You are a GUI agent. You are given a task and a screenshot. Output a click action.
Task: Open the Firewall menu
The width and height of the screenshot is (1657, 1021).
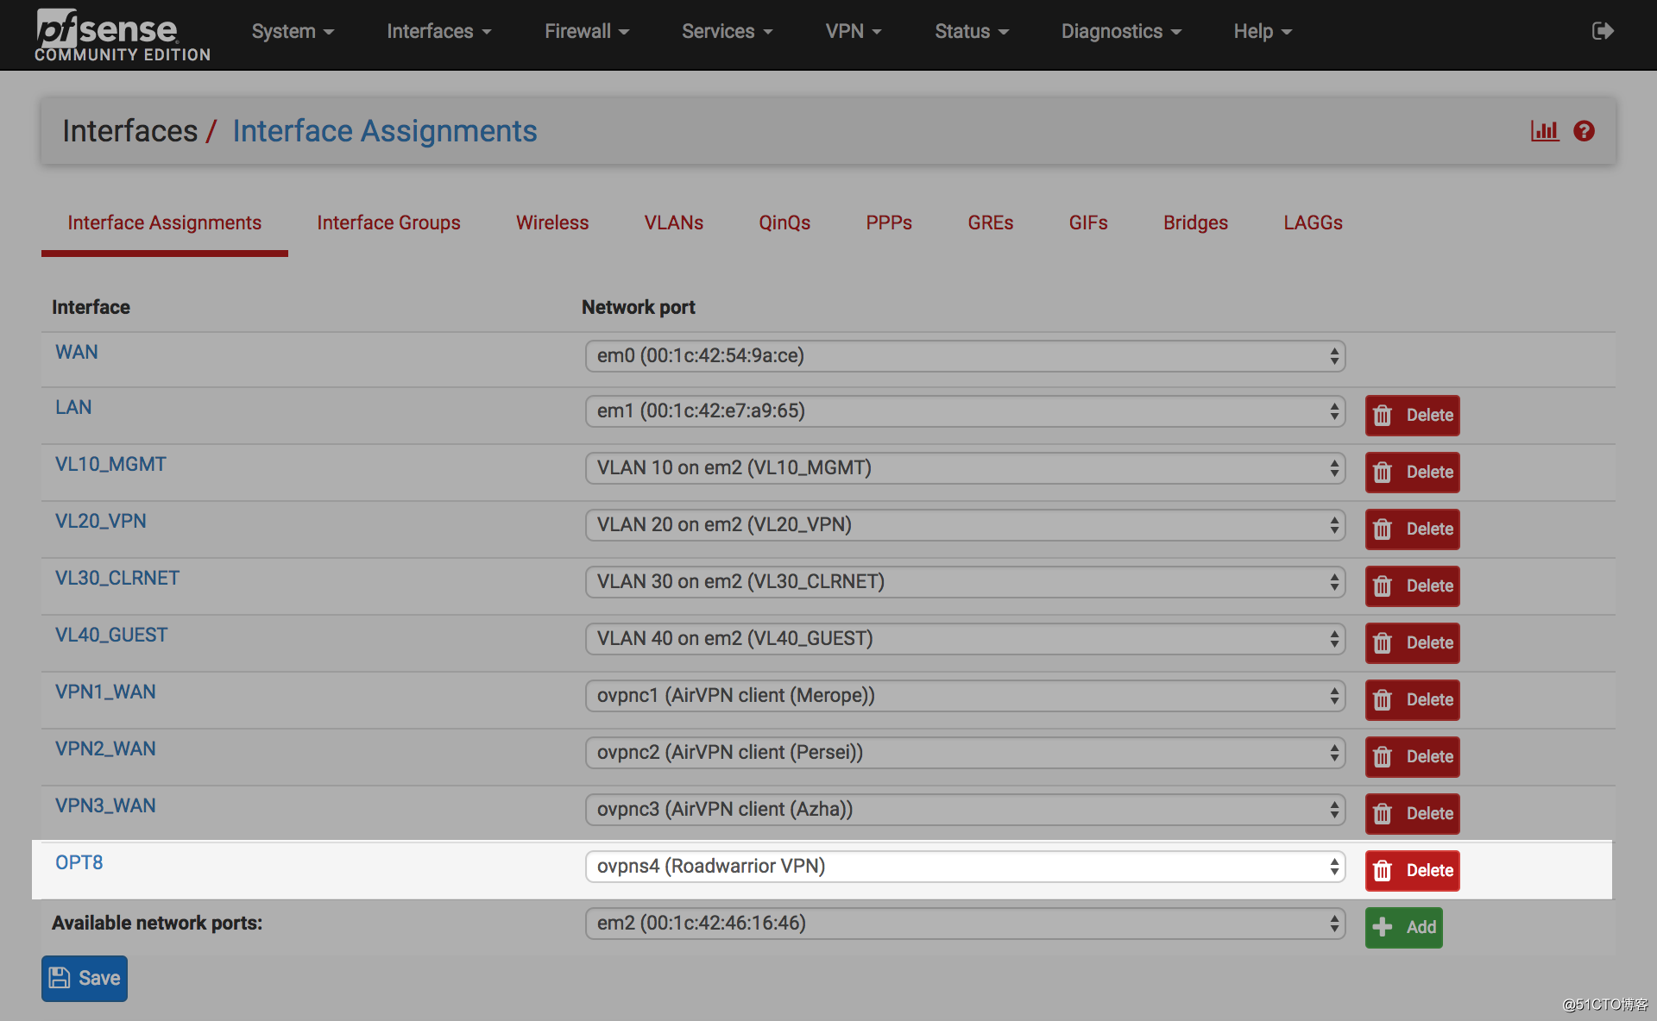(x=586, y=31)
